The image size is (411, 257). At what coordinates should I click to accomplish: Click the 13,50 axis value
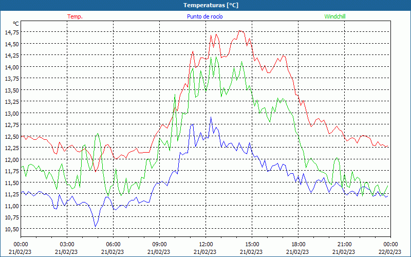11,90
